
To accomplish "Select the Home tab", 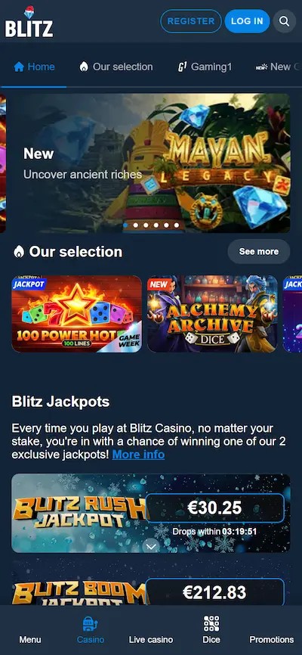I will (34, 67).
